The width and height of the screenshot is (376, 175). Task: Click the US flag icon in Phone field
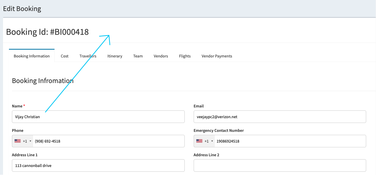(x=18, y=141)
